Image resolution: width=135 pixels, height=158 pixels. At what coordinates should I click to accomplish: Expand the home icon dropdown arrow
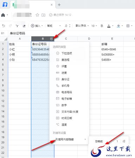pos(7,15)
